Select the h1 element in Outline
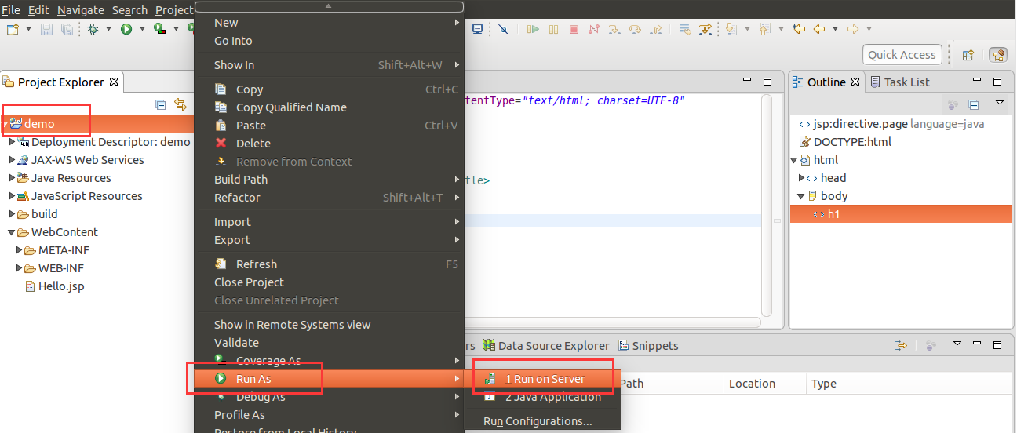The image size is (1017, 433). click(901, 214)
